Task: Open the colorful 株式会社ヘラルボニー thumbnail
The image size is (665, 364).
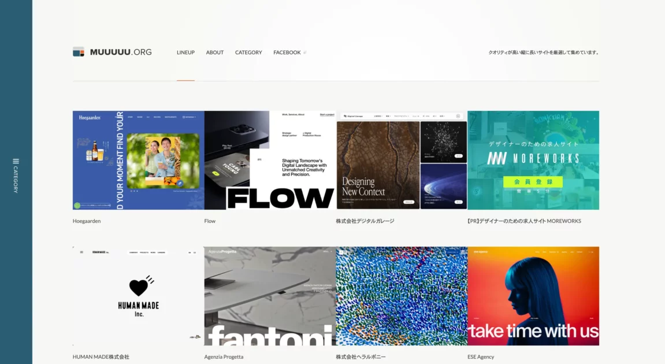Action: point(402,296)
